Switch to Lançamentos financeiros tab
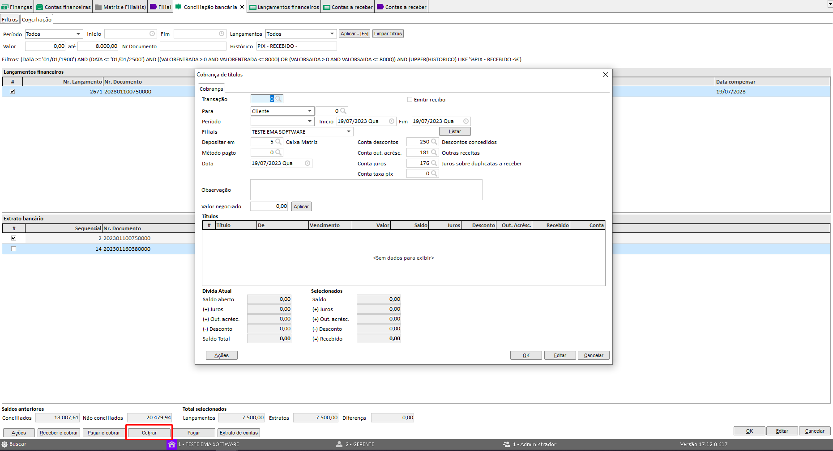 (x=284, y=7)
